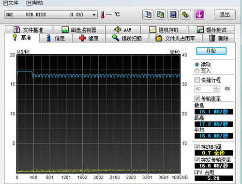Open the 额外测试 tab
The height and width of the screenshot is (184, 242).
[212, 30]
